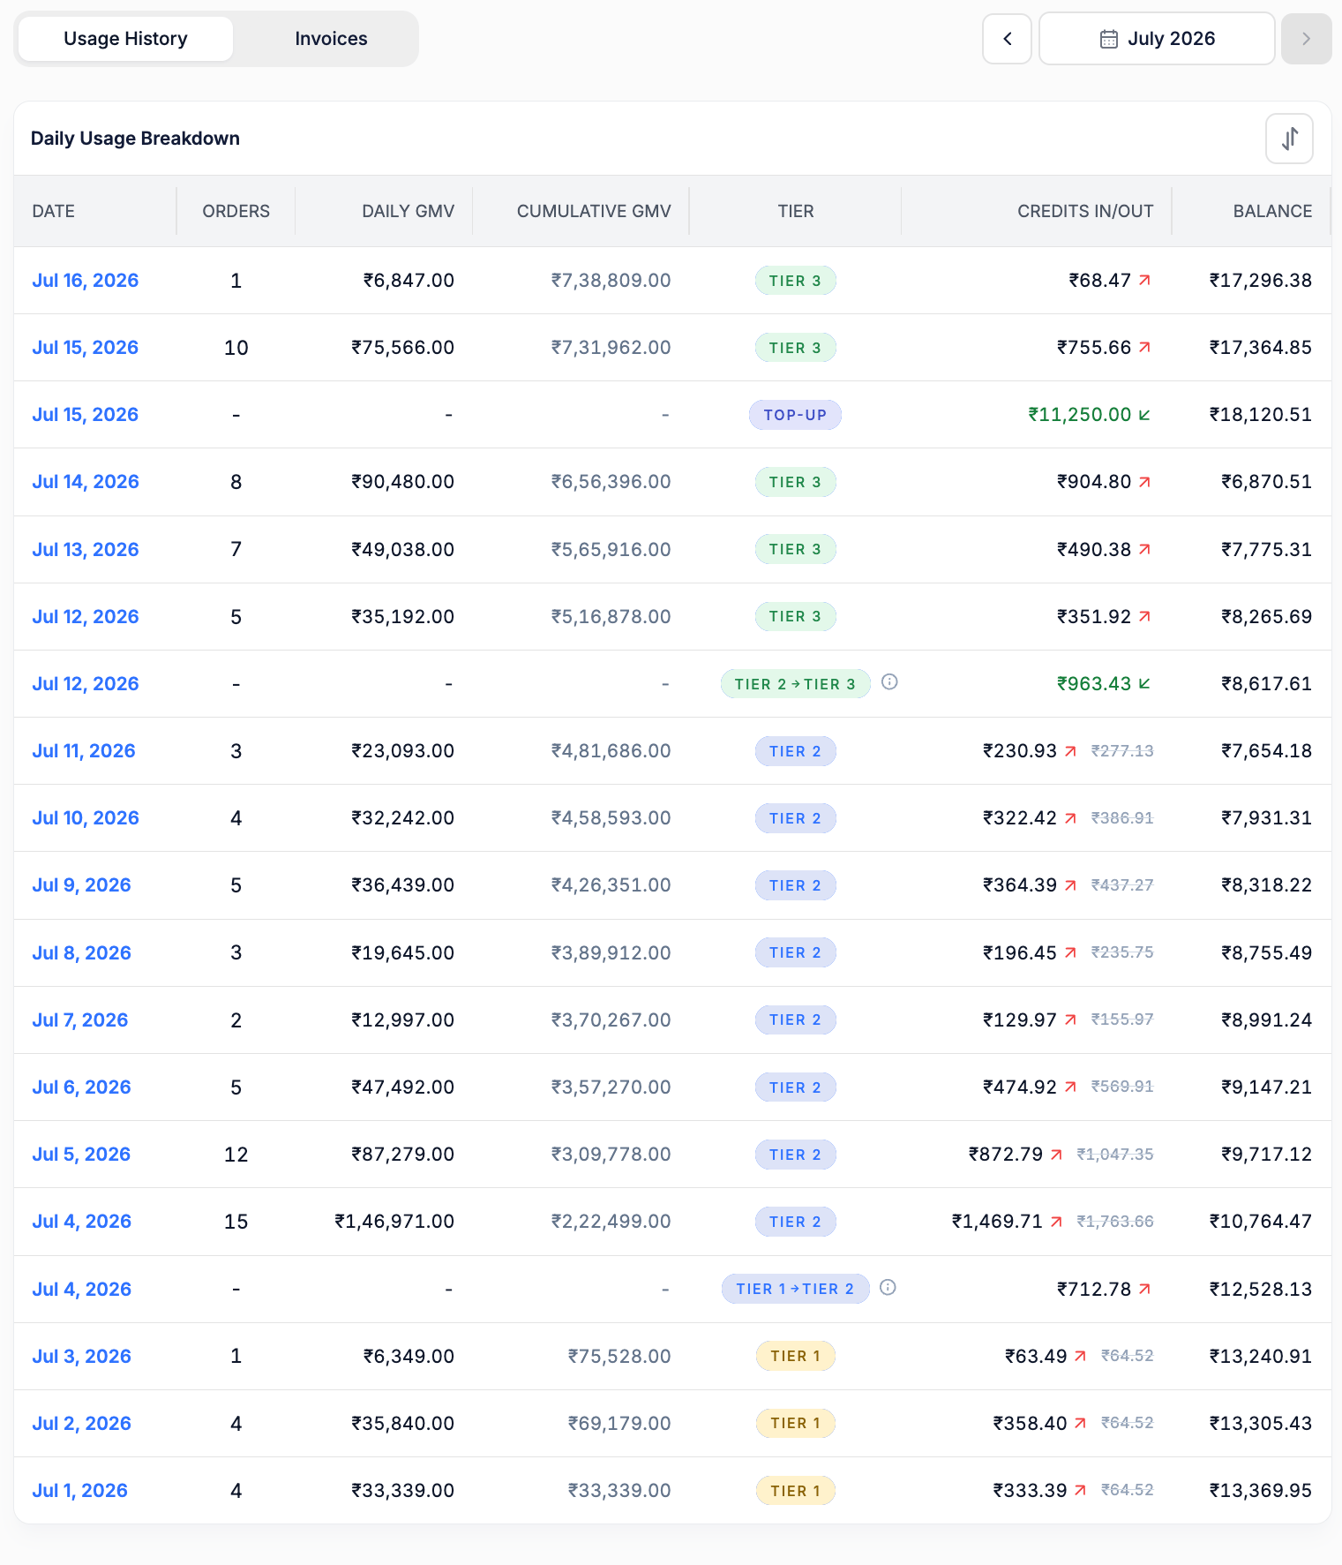The height and width of the screenshot is (1565, 1342).
Task: Go to previous month arrow
Action: (x=1007, y=39)
